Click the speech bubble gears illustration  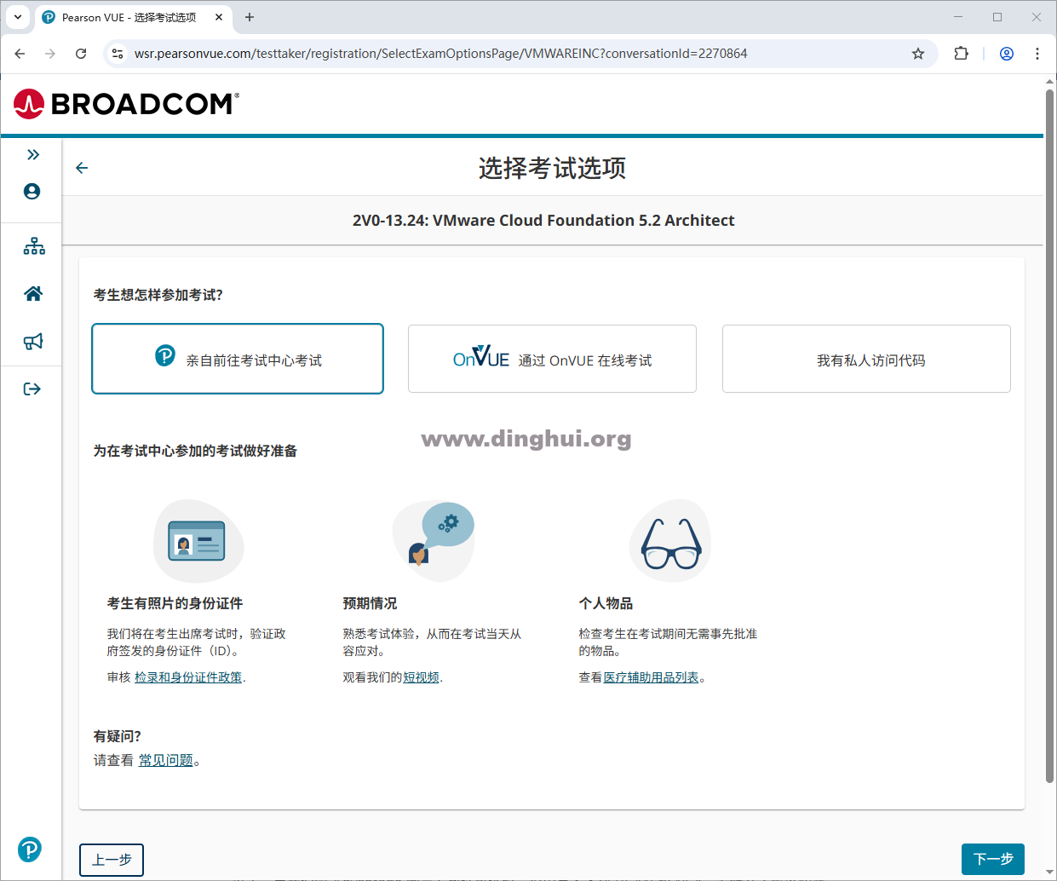pyautogui.click(x=434, y=541)
